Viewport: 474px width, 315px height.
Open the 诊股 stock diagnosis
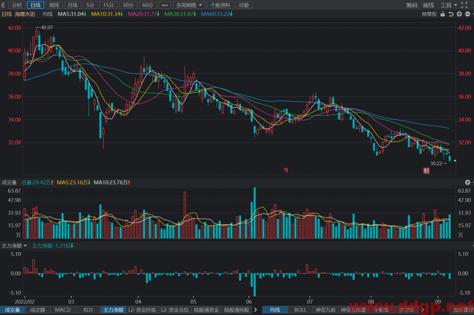click(244, 5)
